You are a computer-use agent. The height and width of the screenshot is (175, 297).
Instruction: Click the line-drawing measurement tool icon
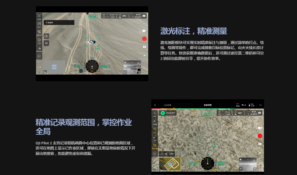coord(39,48)
